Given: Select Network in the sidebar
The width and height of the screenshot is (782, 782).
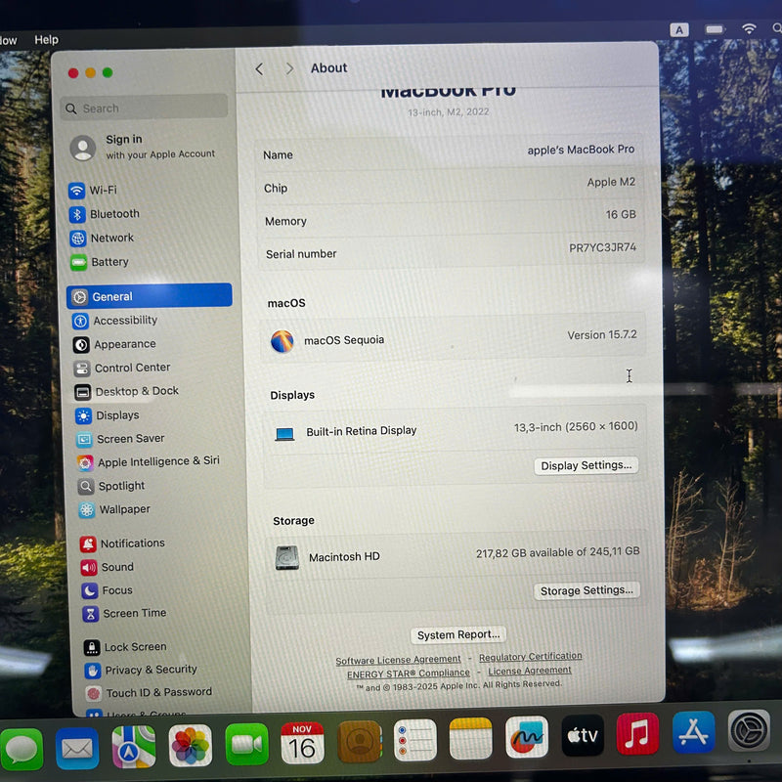Looking at the screenshot, I should point(108,238).
